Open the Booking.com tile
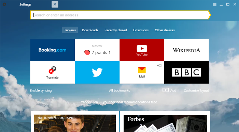Screen dimensions: 239x132 [x=53, y=50]
